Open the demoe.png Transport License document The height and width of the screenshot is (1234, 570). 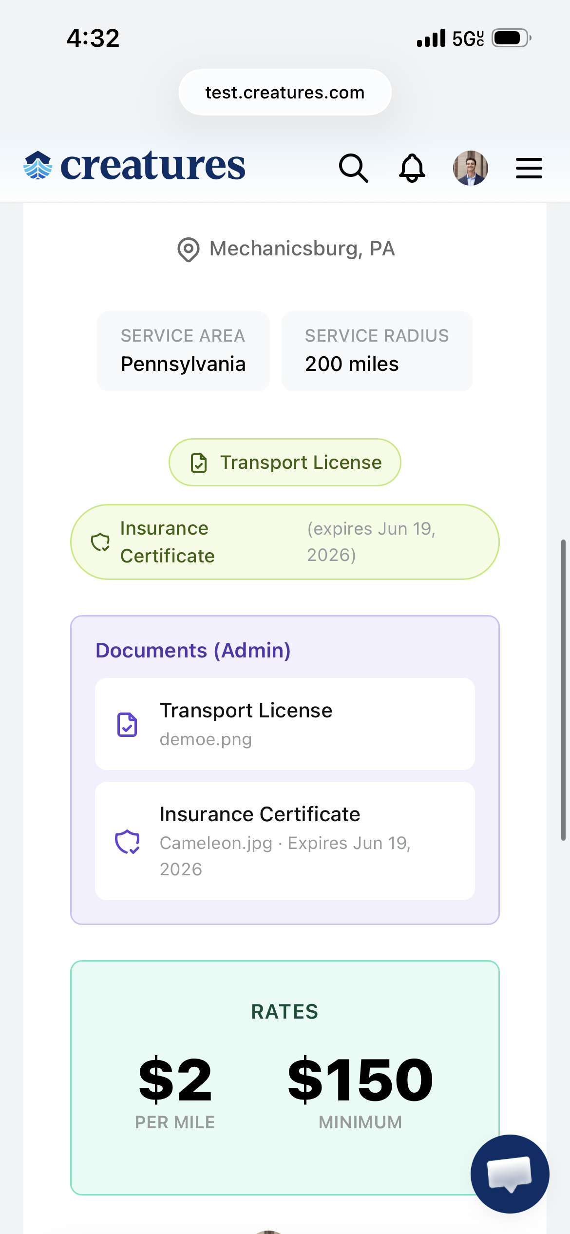pos(285,724)
